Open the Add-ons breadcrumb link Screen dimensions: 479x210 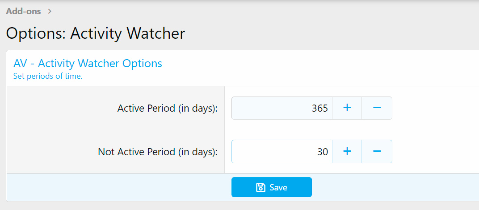(x=23, y=11)
